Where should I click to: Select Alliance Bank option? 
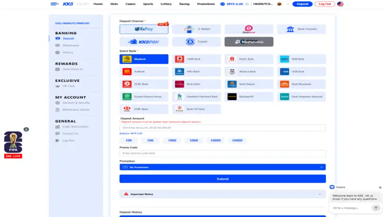(x=249, y=71)
